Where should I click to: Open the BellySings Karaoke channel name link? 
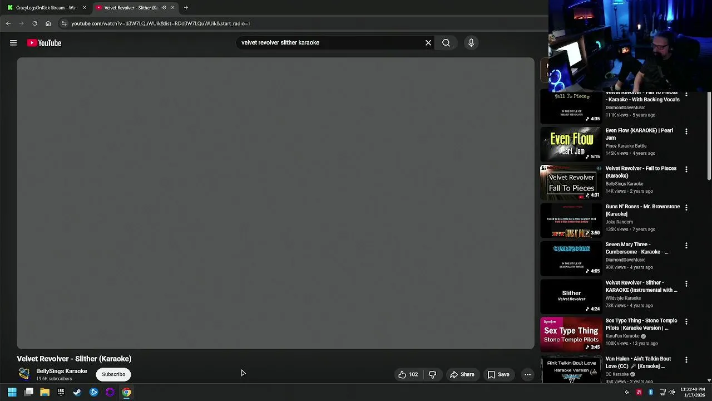click(x=62, y=371)
